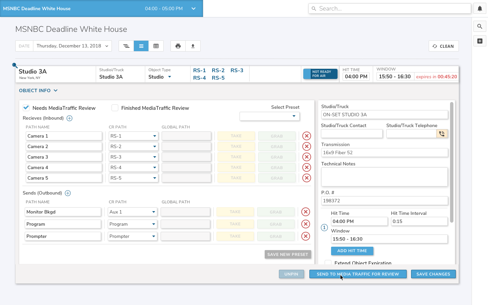Screen dimensions: 488x305
Task: Add a new outbound path next to Sends (Outbound)
Action: point(68,193)
